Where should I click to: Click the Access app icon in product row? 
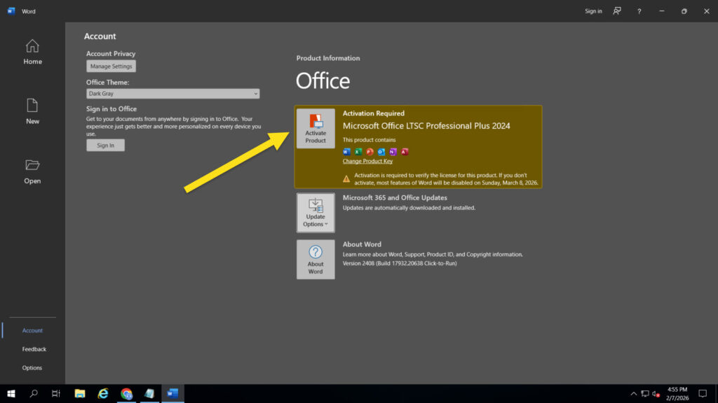(x=405, y=152)
